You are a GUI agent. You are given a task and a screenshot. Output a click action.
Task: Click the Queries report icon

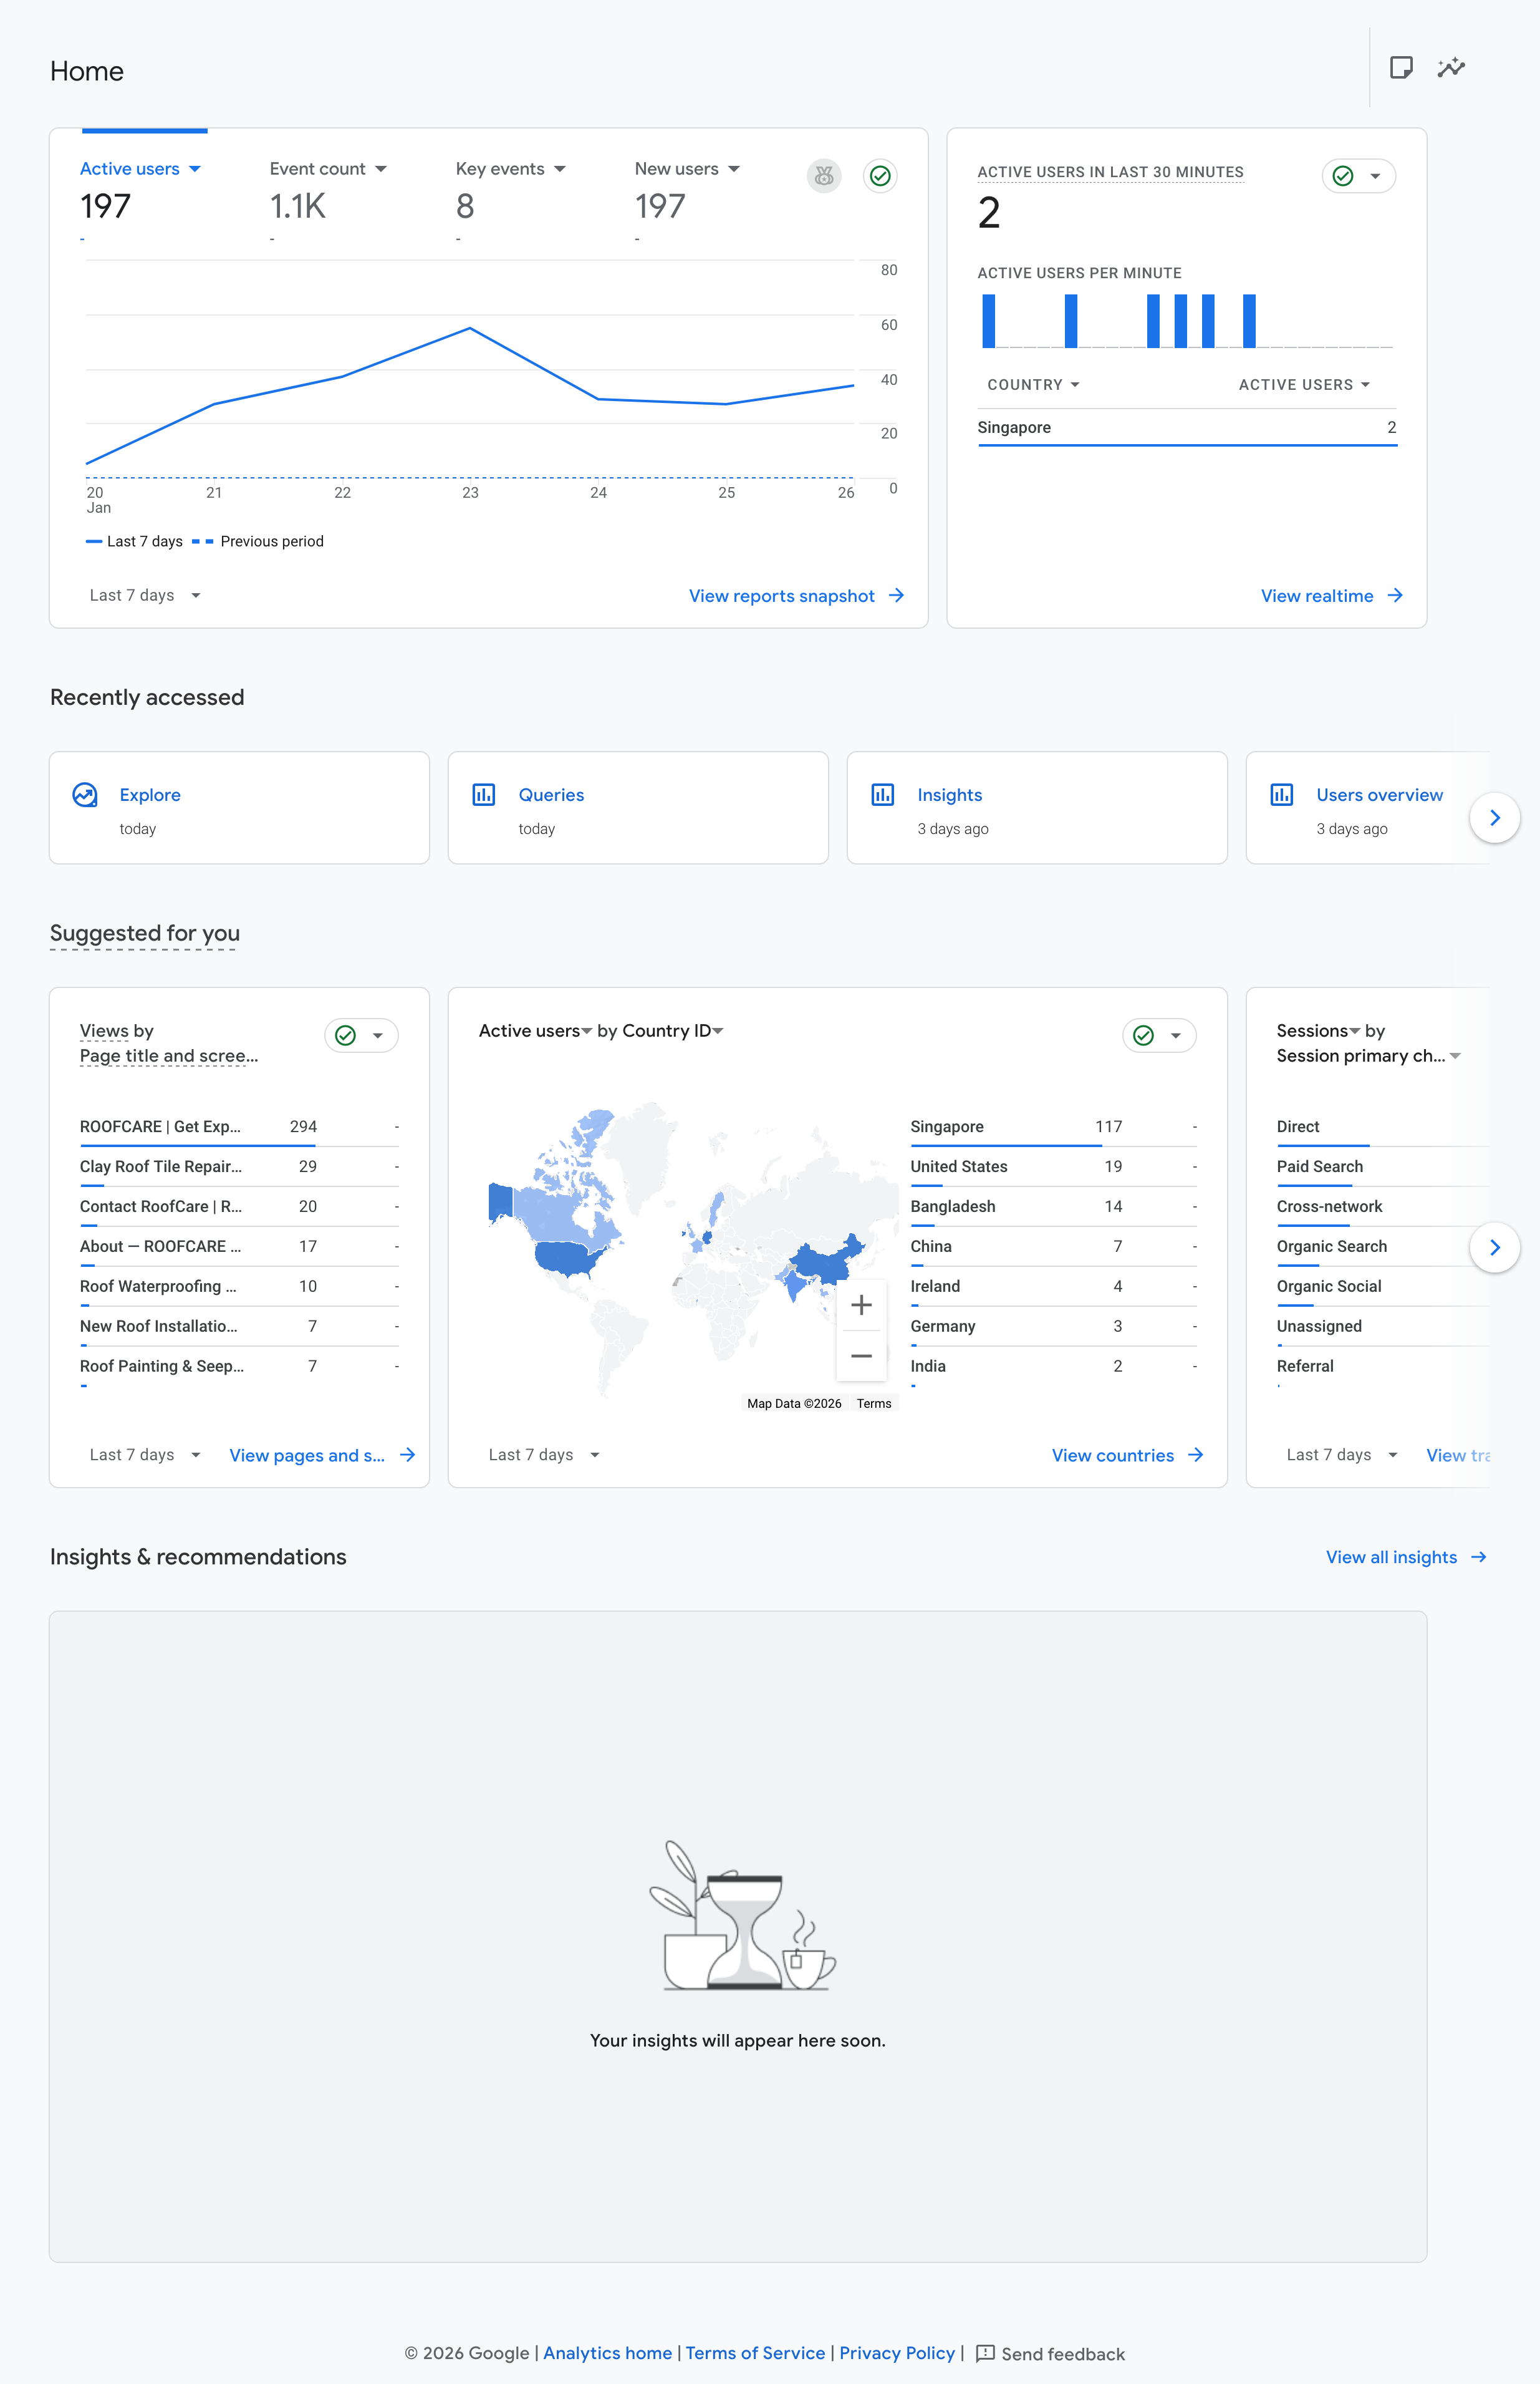[484, 794]
